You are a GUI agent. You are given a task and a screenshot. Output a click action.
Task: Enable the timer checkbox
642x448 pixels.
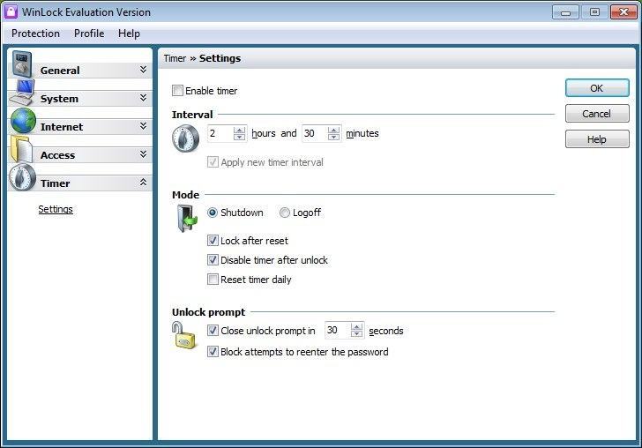[x=177, y=91]
